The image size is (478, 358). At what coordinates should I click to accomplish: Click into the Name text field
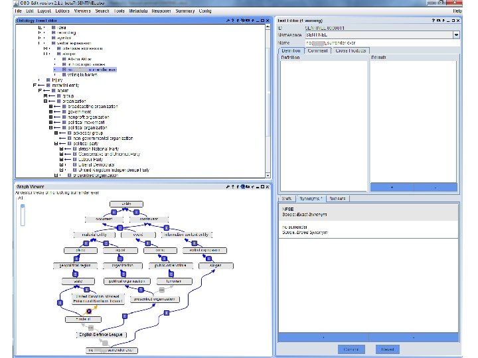pos(382,43)
